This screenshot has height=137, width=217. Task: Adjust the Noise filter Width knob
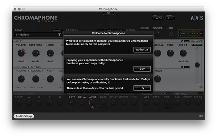[x=50, y=79]
